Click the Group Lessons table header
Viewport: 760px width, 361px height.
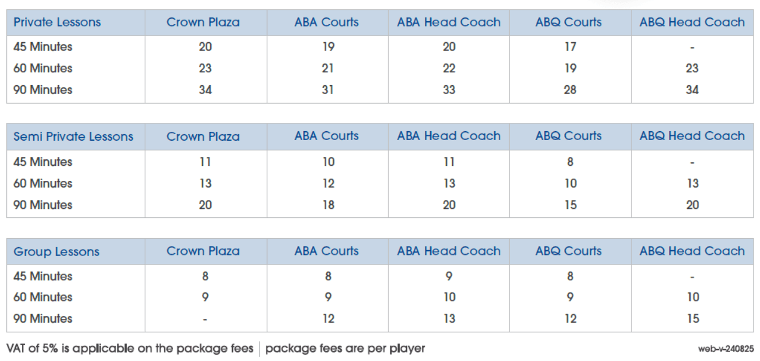pos(57,252)
